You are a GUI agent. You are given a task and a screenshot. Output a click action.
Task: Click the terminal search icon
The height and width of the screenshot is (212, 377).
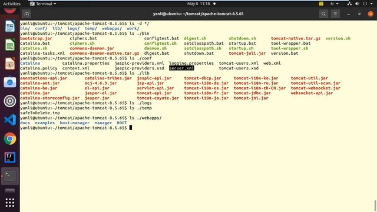point(323,14)
